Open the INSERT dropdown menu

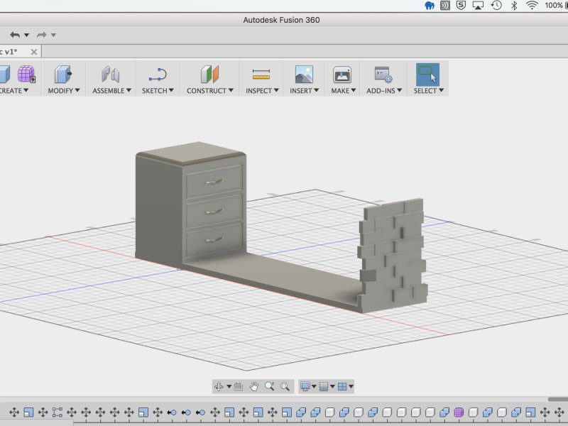304,91
